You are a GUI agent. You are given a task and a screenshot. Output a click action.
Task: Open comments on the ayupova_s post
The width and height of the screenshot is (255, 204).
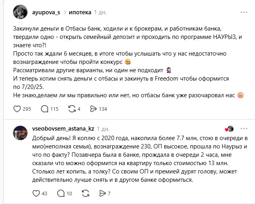(x=45, y=109)
